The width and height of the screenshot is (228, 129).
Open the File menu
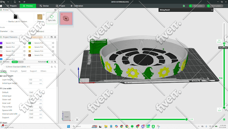point(3,2)
